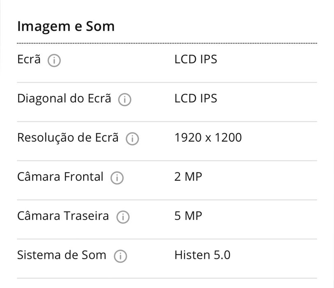Select the 2 MP front camera value

tap(188, 177)
